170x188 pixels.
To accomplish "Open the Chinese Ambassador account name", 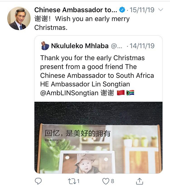I will click(x=76, y=10).
